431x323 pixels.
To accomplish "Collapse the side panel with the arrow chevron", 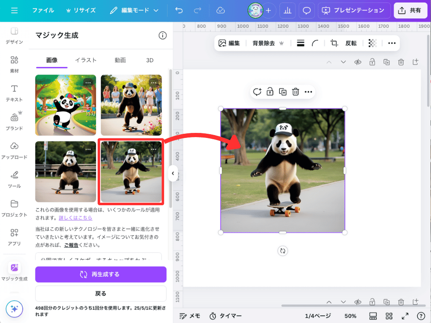I will [173, 173].
